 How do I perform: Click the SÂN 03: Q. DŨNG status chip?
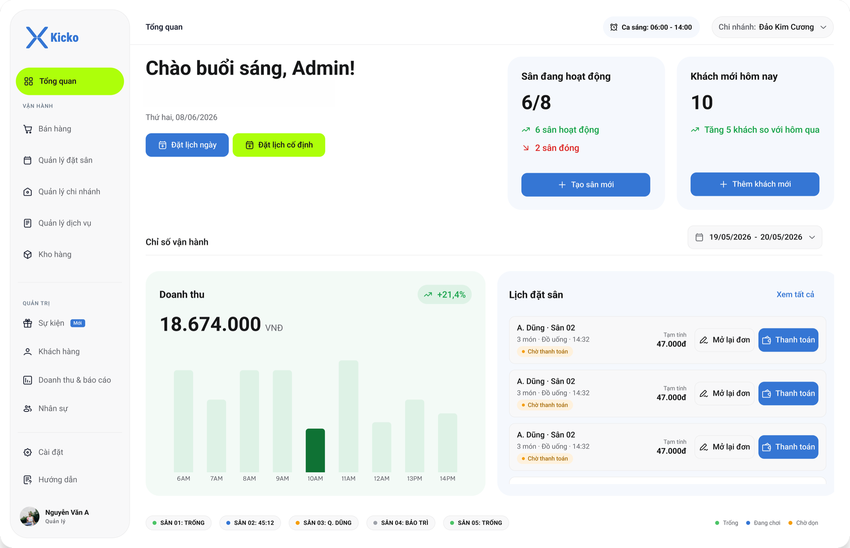click(x=323, y=523)
